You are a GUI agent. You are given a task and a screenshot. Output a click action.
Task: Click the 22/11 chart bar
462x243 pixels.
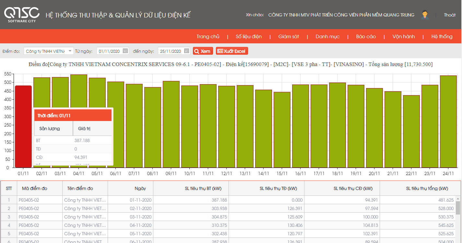pos(411,131)
